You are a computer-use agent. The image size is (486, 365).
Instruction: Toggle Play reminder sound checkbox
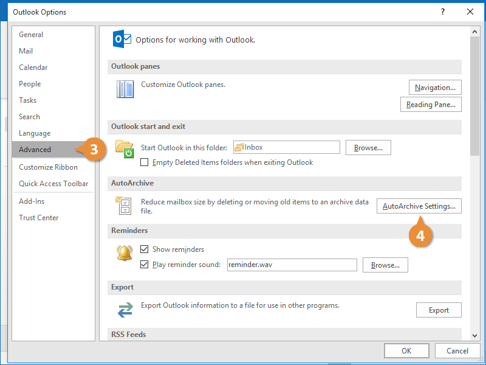144,265
